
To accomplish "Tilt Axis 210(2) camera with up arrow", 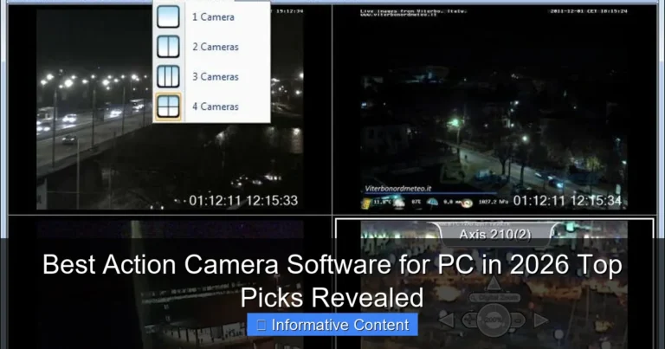I will [494, 283].
